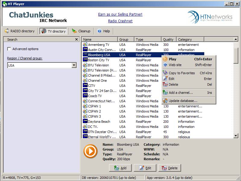
Task: Enable the Advanced options checkbox
Action: point(9,49)
